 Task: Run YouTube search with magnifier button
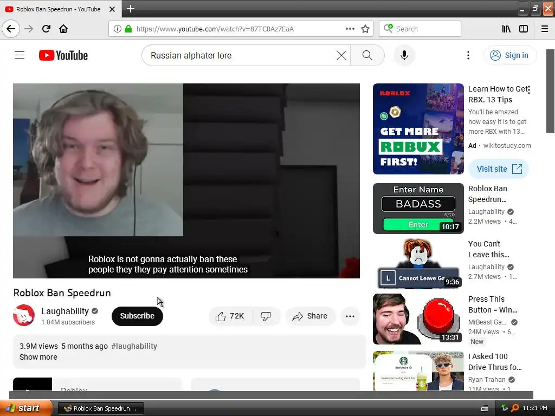367,55
